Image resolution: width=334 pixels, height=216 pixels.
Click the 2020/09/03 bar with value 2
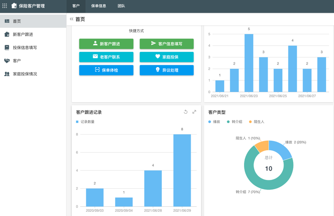pyautogui.click(x=95, y=197)
